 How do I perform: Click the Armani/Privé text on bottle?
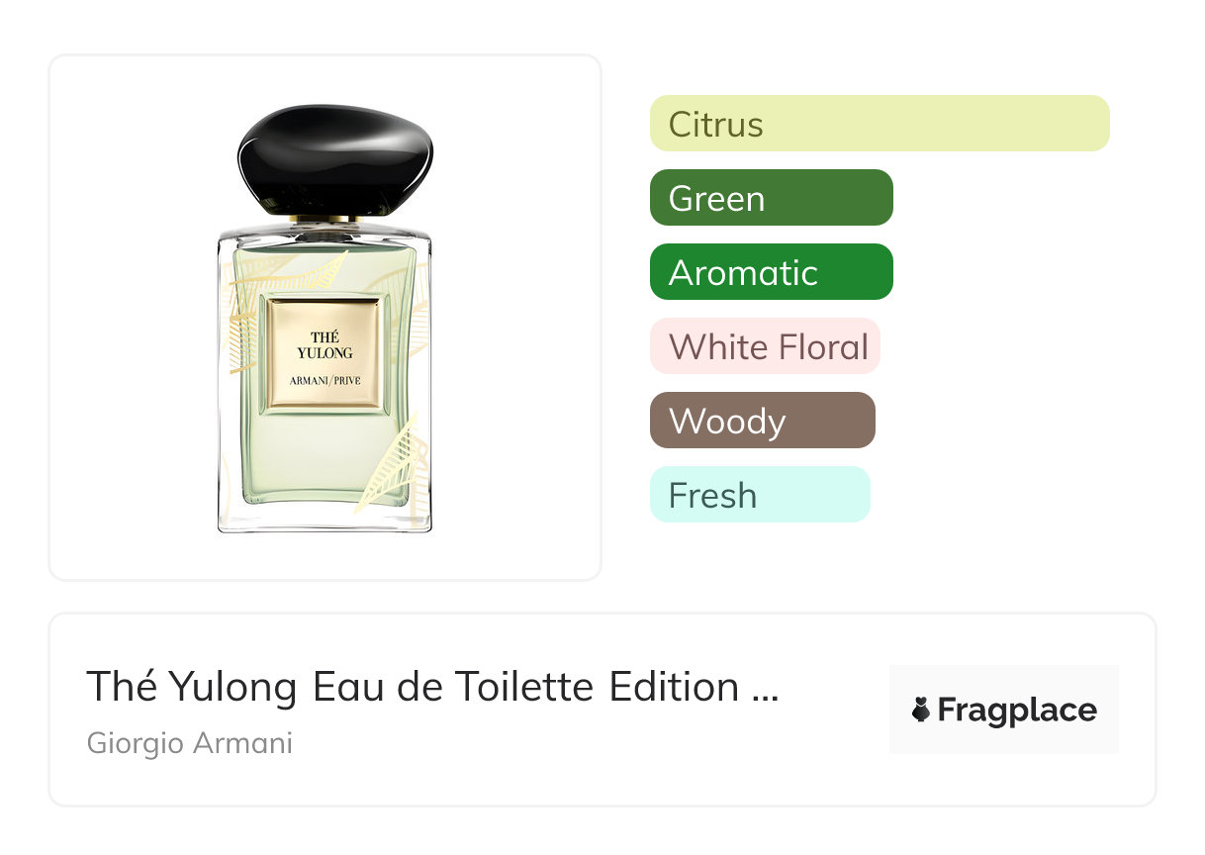pos(324,381)
